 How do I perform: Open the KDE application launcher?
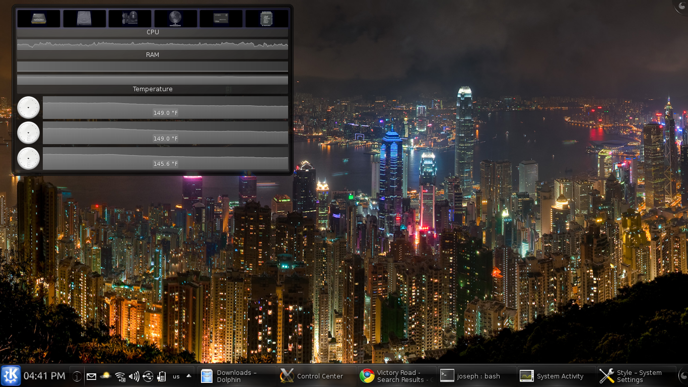point(11,376)
